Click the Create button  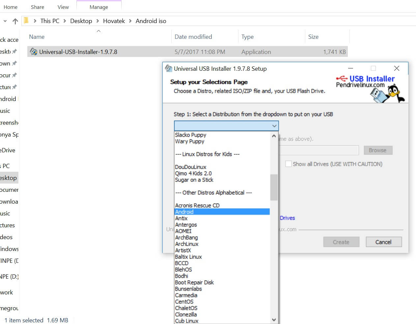[x=341, y=242]
